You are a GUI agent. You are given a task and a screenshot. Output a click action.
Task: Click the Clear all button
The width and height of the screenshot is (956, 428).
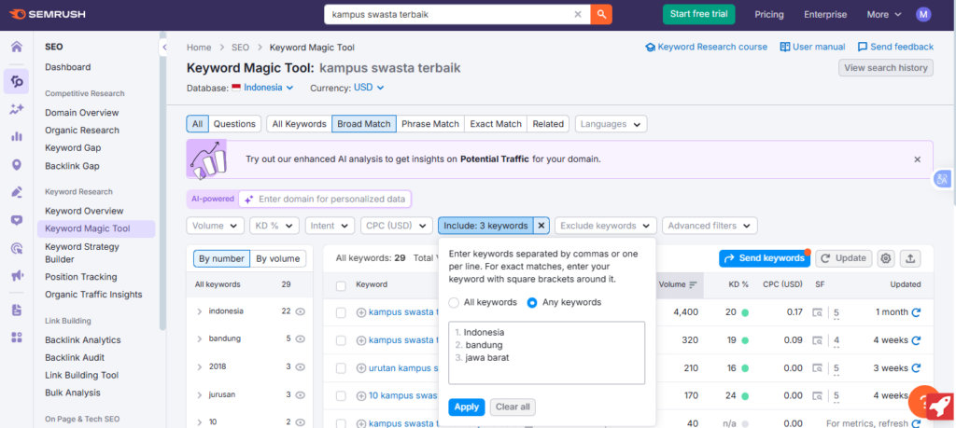coord(513,407)
